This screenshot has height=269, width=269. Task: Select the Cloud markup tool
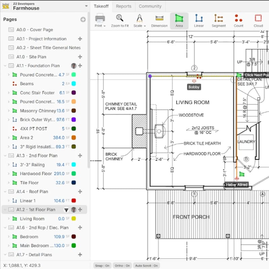258,20
